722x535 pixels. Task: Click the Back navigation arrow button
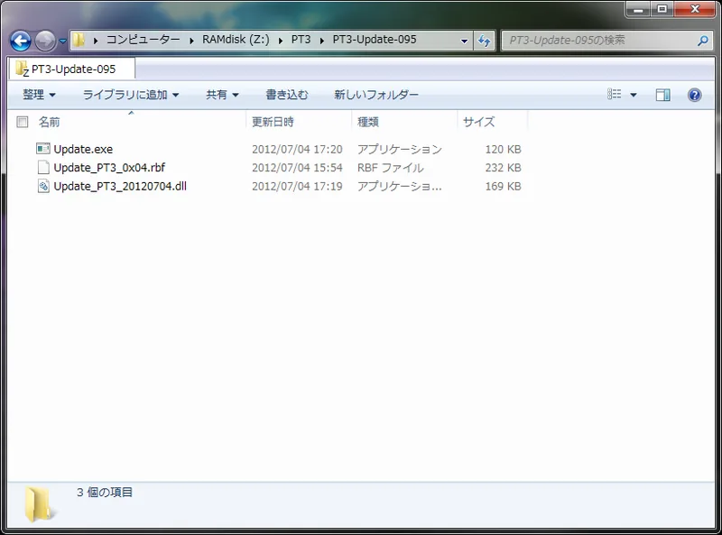pyautogui.click(x=21, y=41)
